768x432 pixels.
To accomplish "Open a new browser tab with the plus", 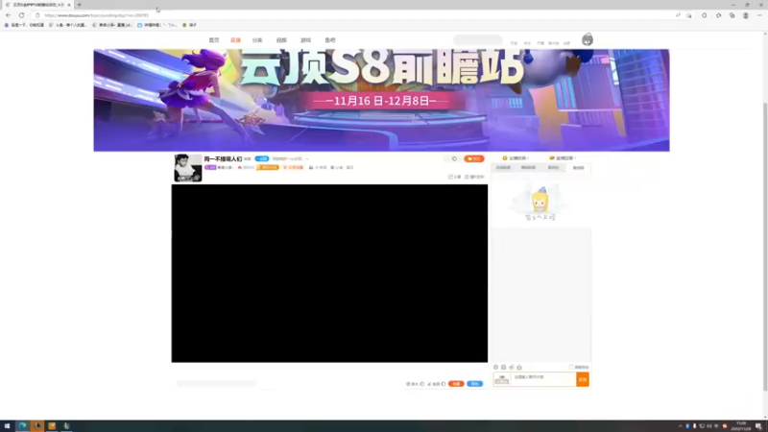I will point(80,5).
